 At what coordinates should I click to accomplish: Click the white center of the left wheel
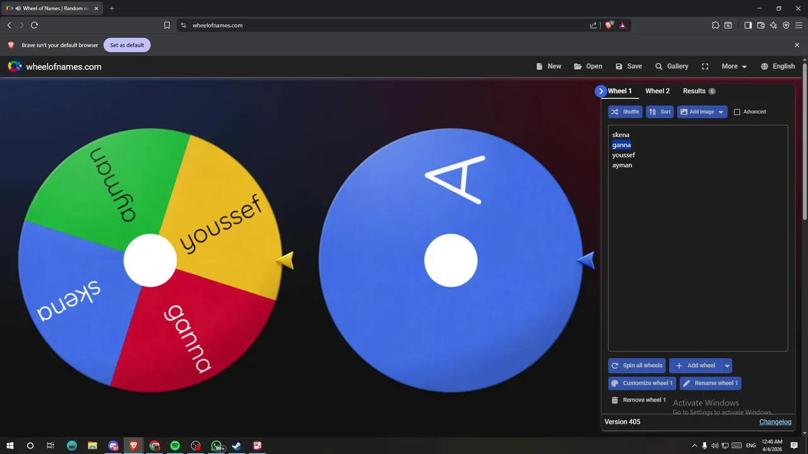click(150, 260)
